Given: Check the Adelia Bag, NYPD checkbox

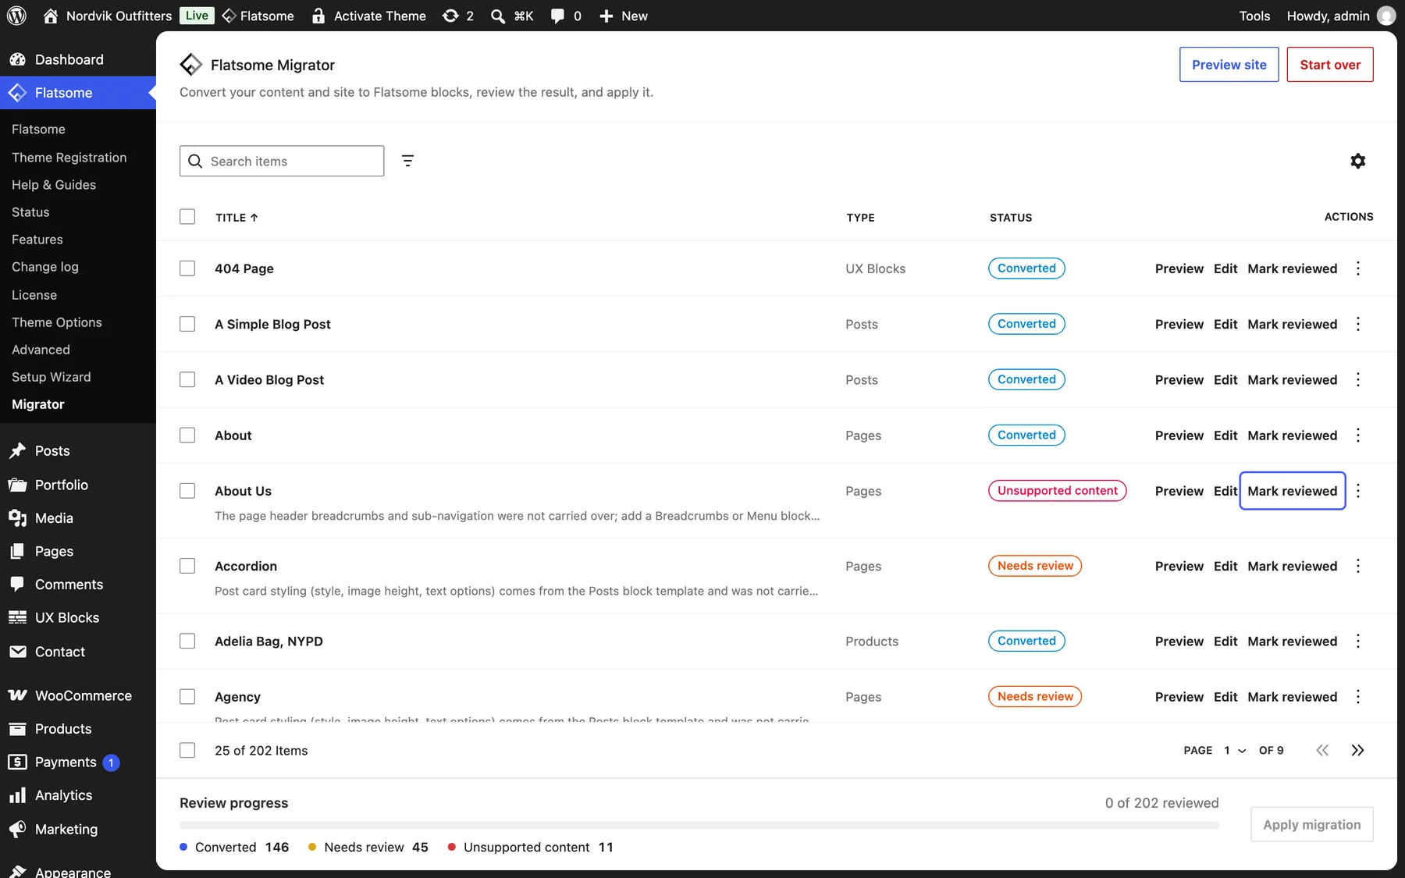Looking at the screenshot, I should pos(187,641).
